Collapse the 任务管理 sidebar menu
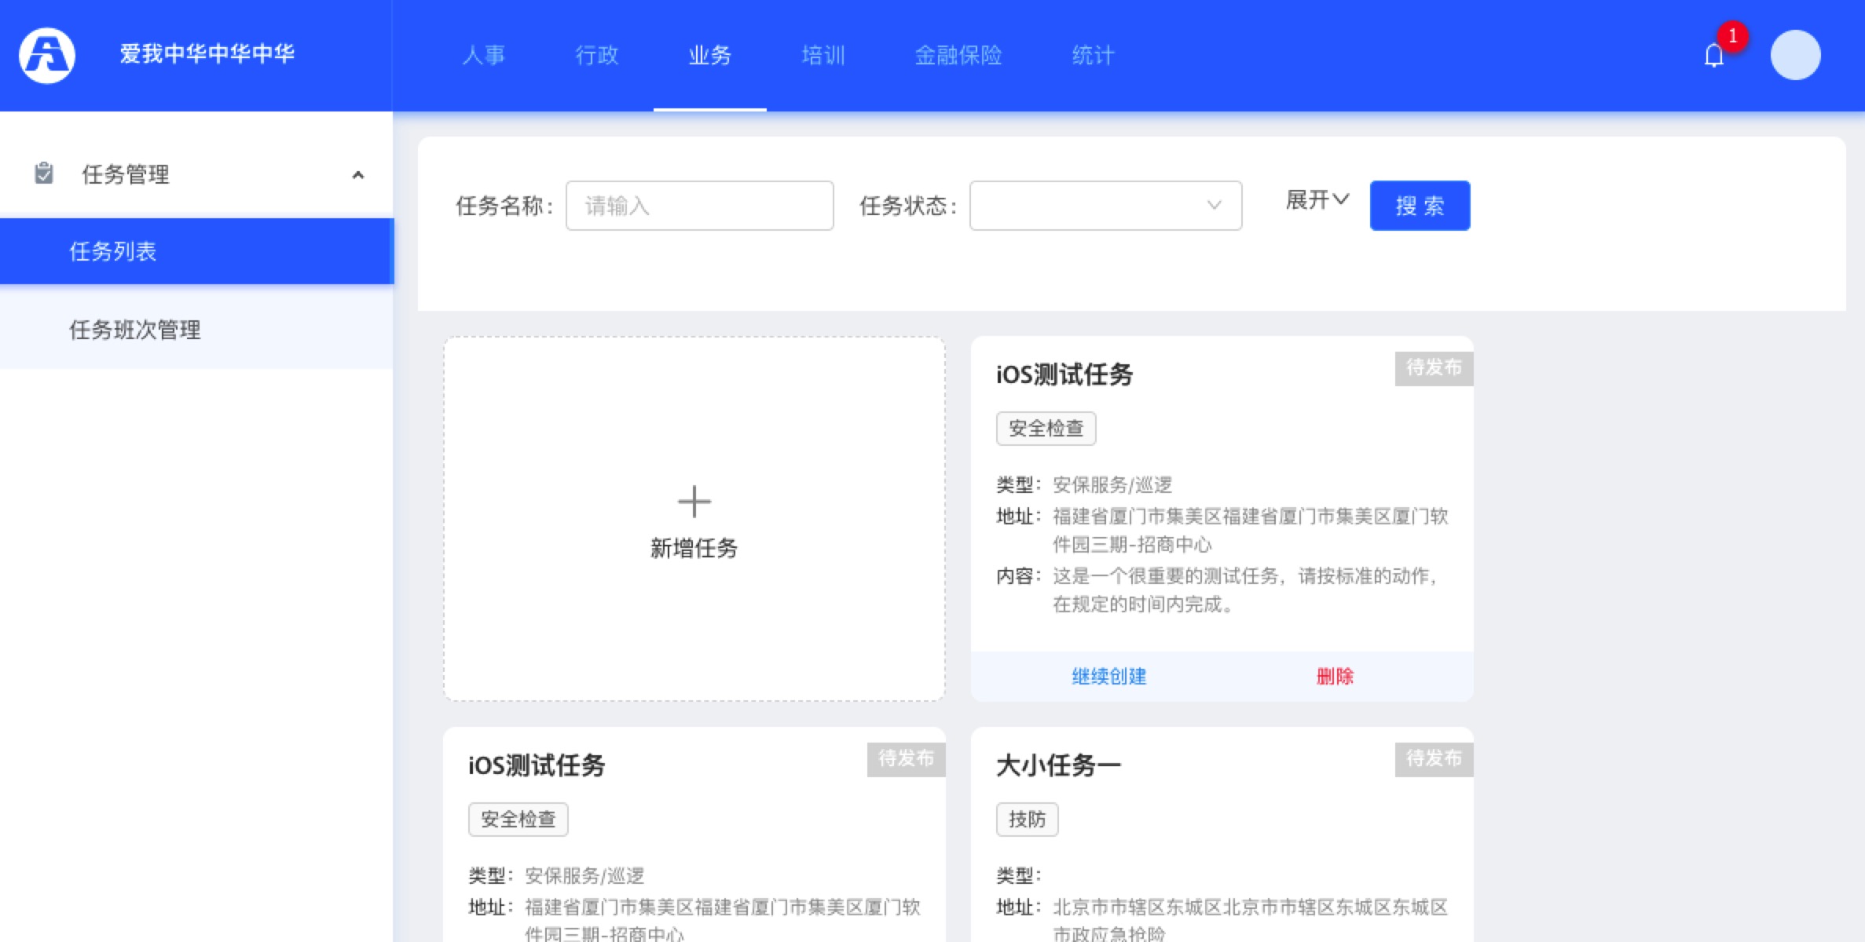1865x942 pixels. pos(357,174)
